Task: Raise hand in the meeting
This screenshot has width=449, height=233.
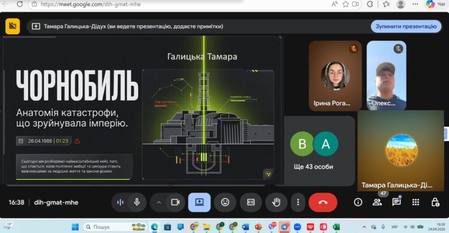Action: (x=276, y=202)
